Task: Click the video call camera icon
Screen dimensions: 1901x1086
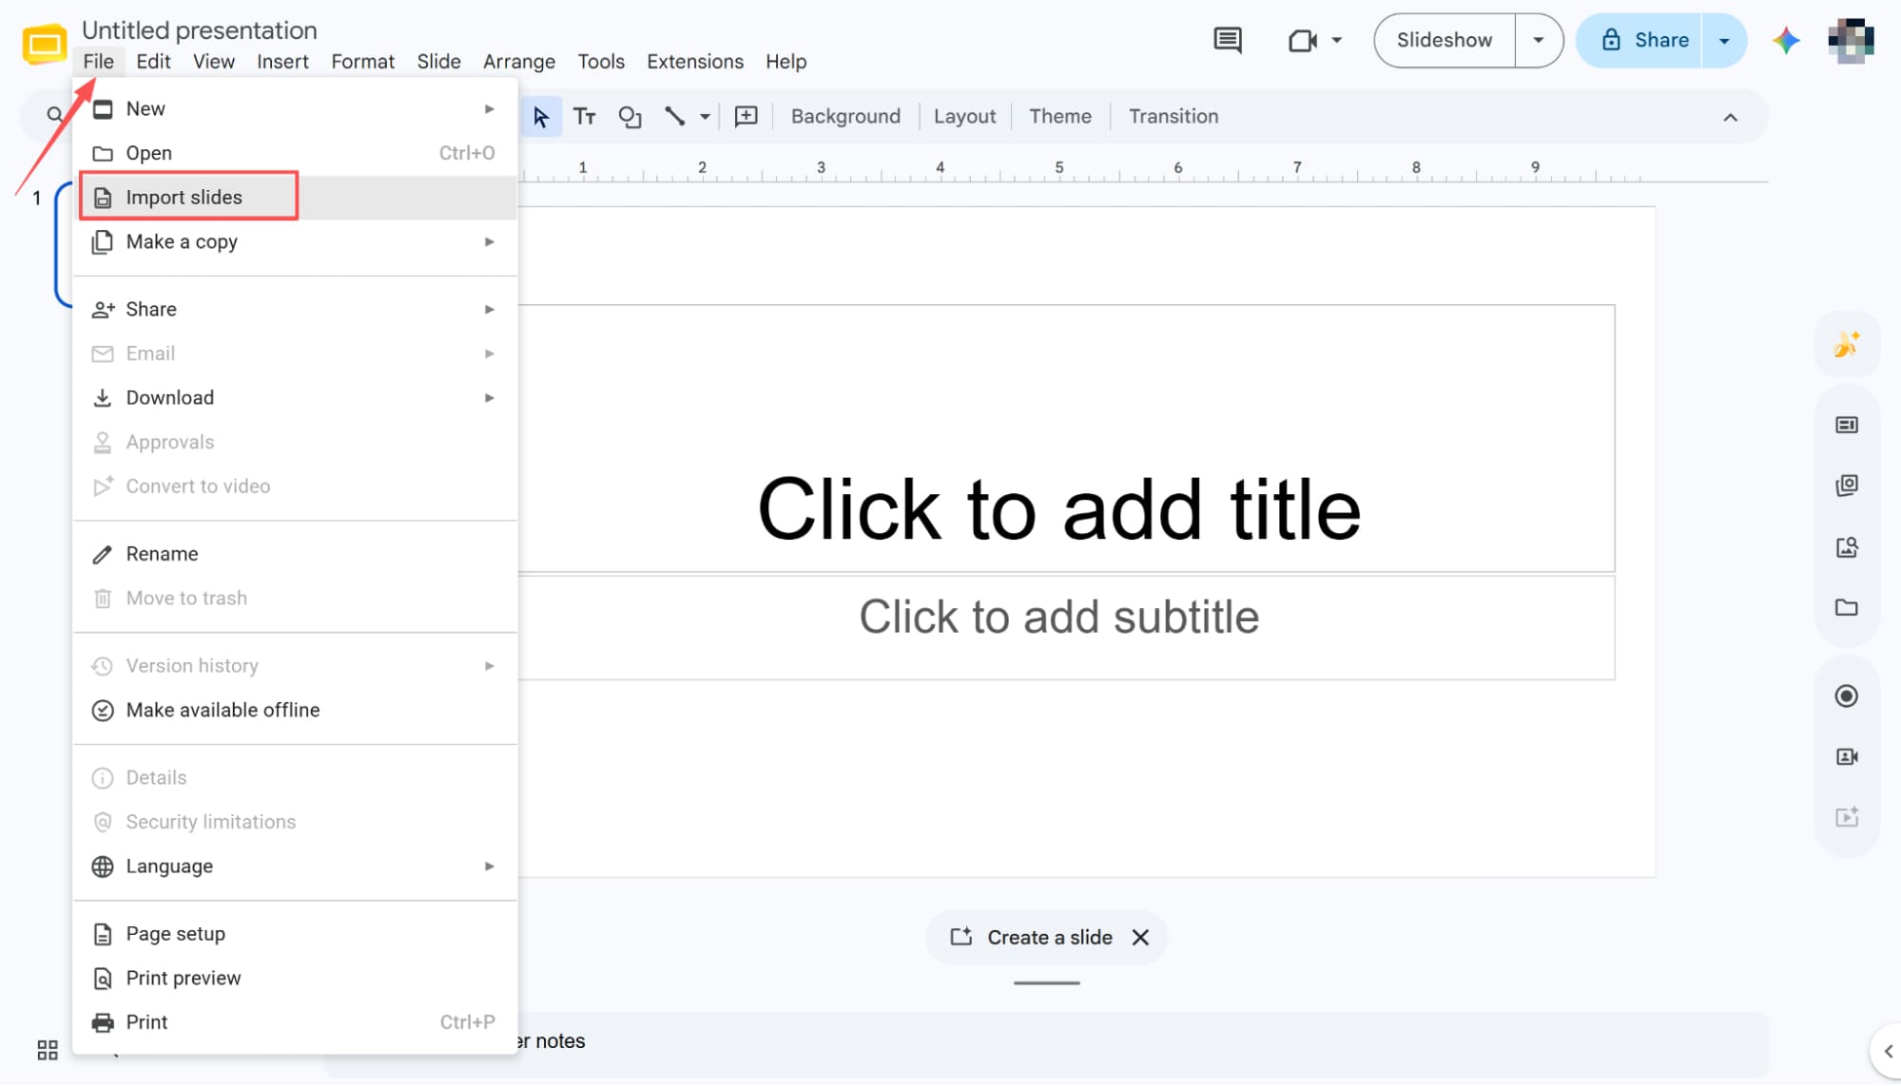Action: tap(1302, 40)
